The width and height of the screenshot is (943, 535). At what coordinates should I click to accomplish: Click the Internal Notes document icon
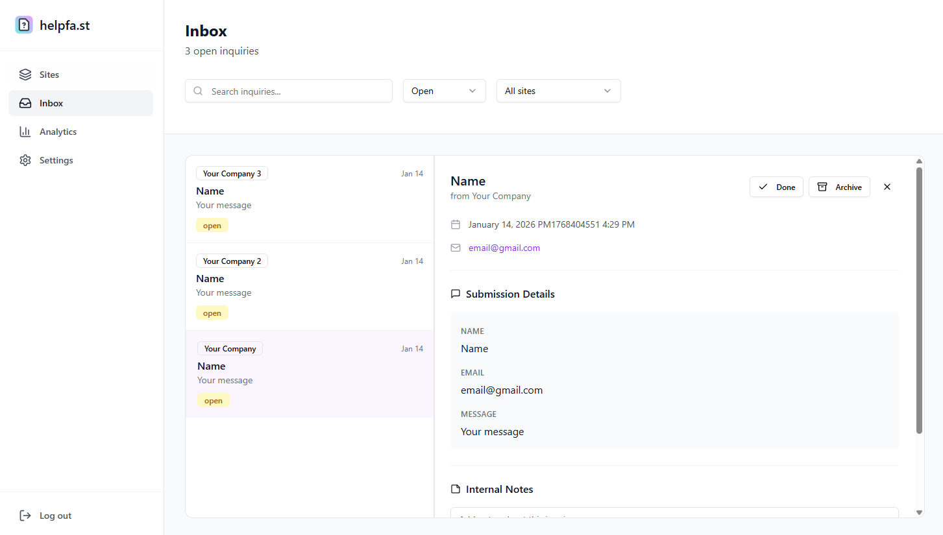(x=456, y=489)
